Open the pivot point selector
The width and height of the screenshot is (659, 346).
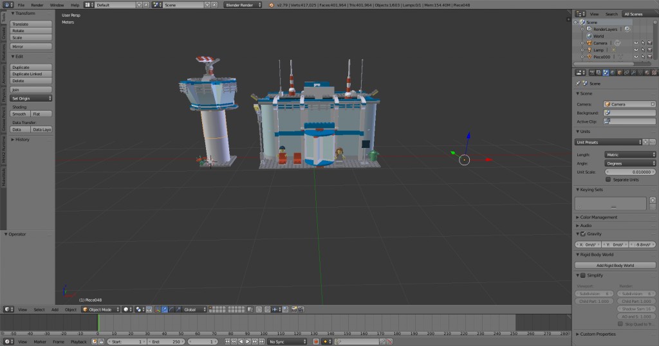(140, 309)
